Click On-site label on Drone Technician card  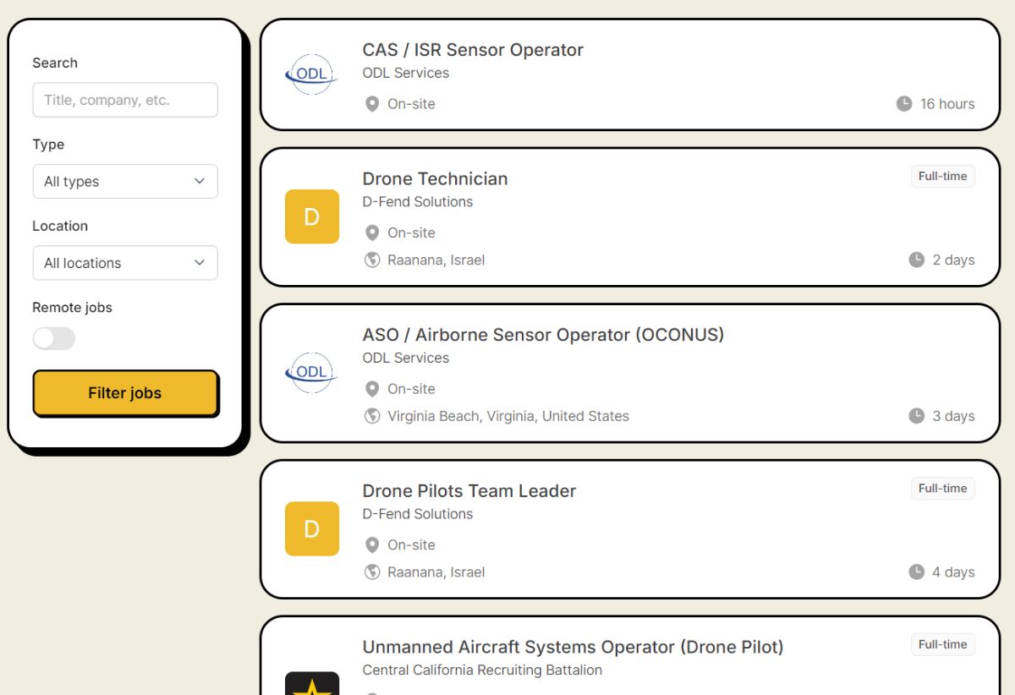[x=411, y=233]
